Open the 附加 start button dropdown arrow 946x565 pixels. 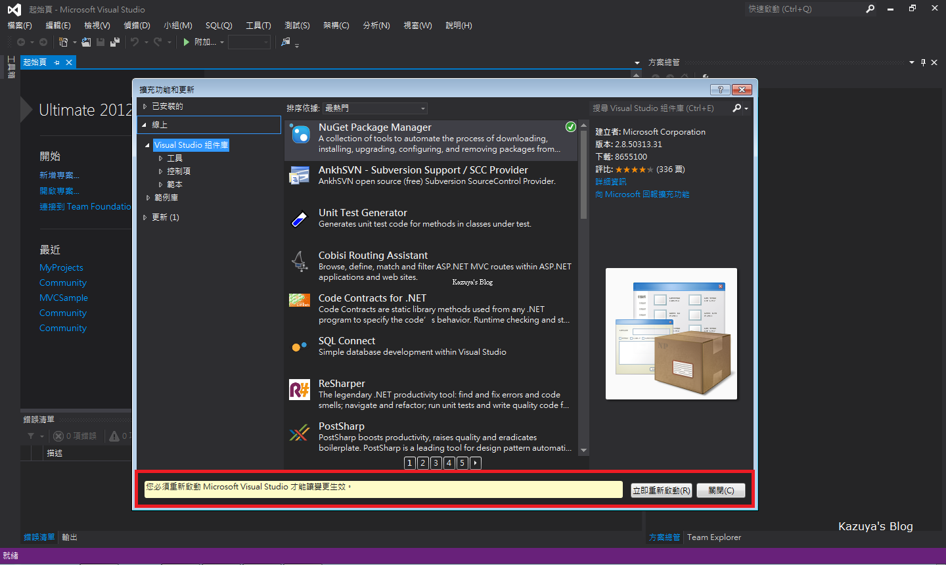pyautogui.click(x=222, y=43)
